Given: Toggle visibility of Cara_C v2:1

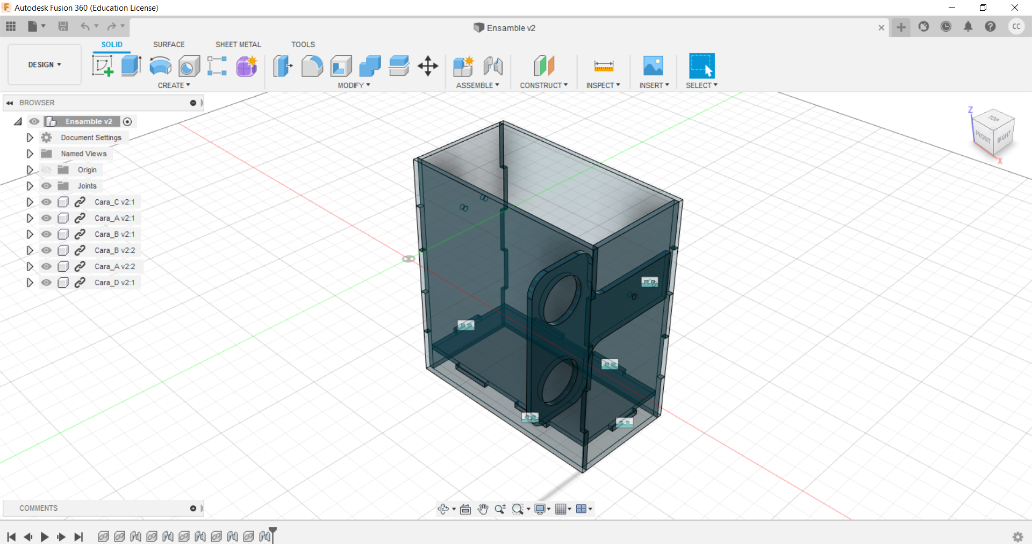Looking at the screenshot, I should [47, 202].
